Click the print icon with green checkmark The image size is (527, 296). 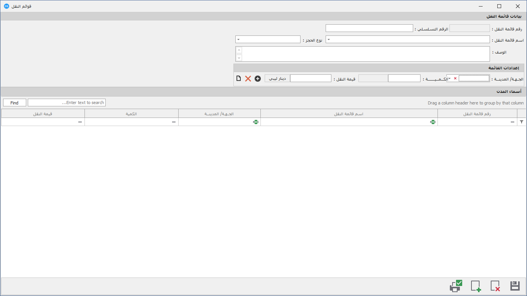click(x=456, y=286)
